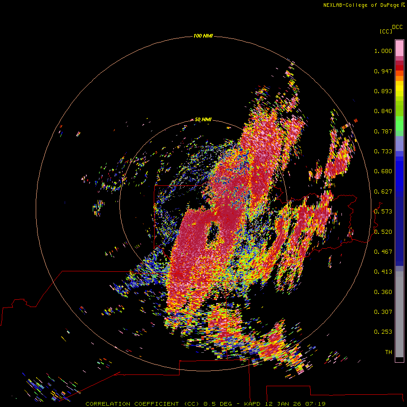Pick the bright yellow swatch on the color bar
The image size is (407, 407).
click(x=399, y=88)
